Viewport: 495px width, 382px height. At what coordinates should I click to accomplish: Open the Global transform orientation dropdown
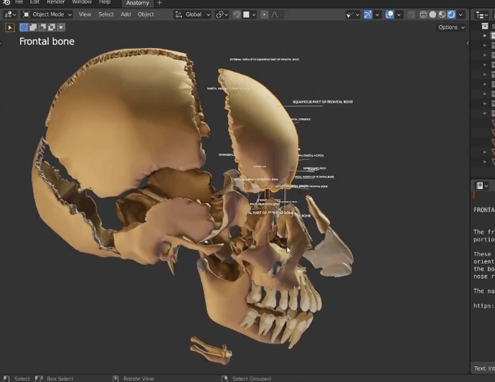point(193,14)
